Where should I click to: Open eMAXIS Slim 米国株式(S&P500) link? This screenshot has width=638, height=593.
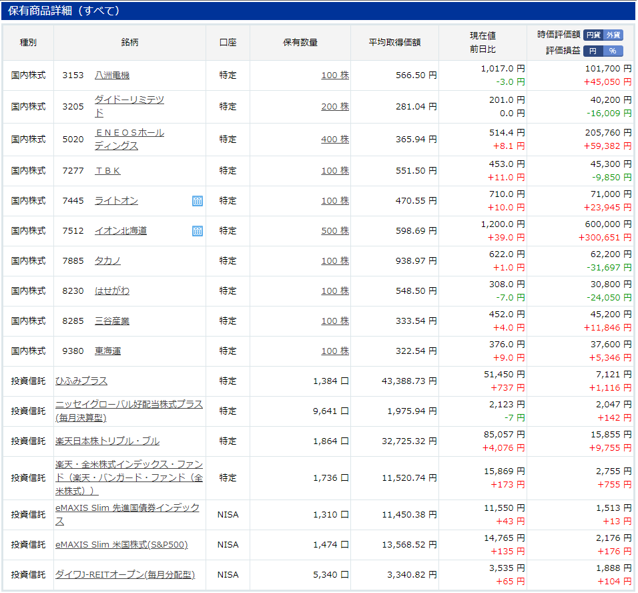coord(121,544)
